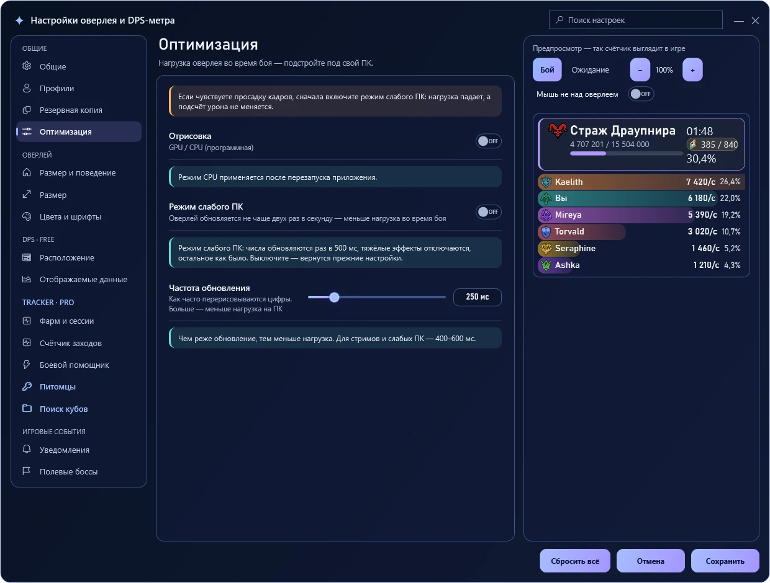Click the icon beside Счётчик заходов
The image size is (770, 583).
pos(27,343)
